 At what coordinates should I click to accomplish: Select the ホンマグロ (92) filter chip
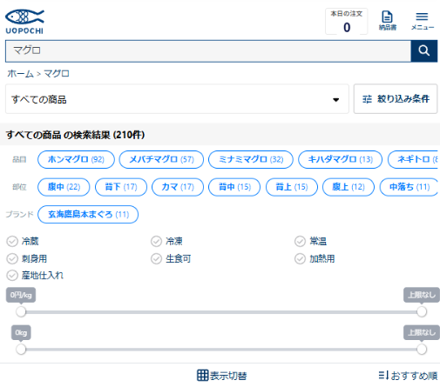coord(76,159)
